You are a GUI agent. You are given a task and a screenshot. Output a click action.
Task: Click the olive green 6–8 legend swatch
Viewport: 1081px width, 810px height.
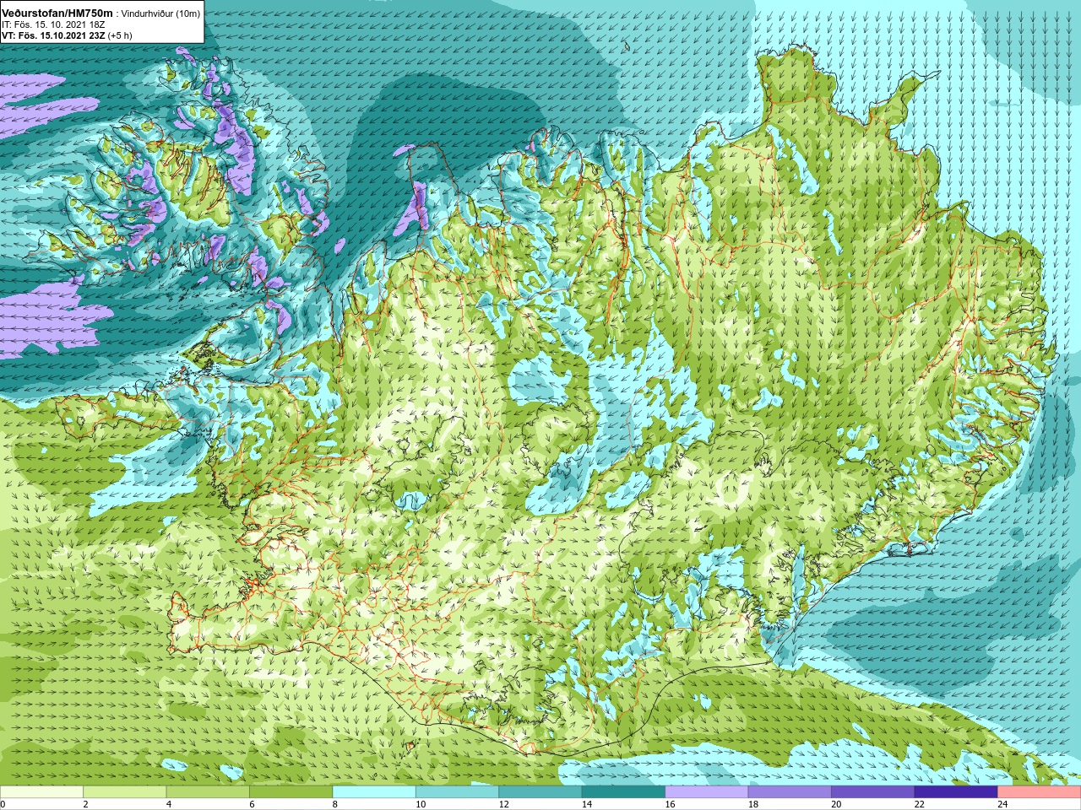click(x=291, y=792)
